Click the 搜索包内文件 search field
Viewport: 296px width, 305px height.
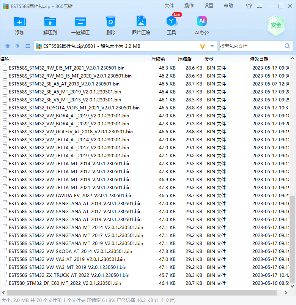coord(250,46)
